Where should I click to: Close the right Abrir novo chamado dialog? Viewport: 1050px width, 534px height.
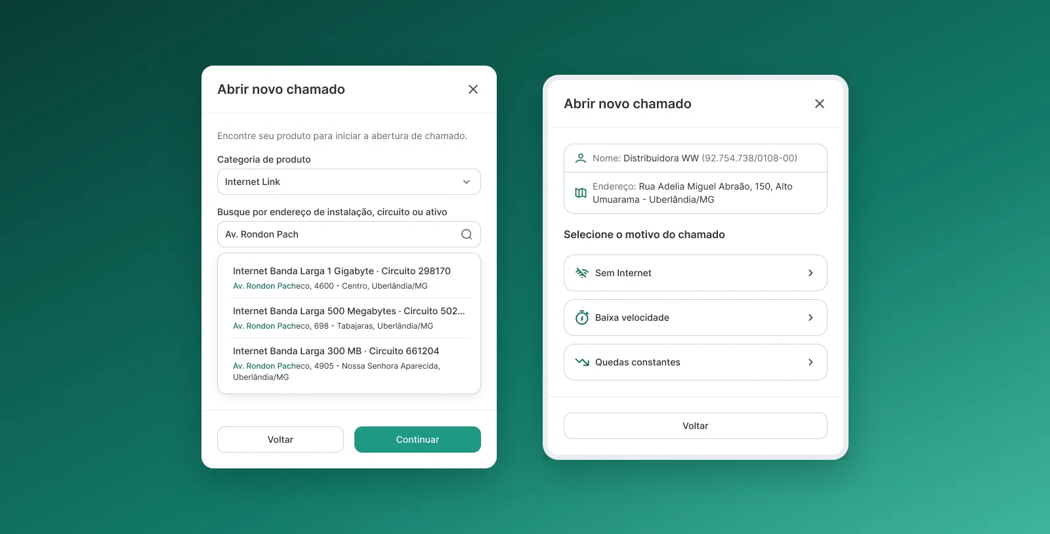click(x=820, y=104)
